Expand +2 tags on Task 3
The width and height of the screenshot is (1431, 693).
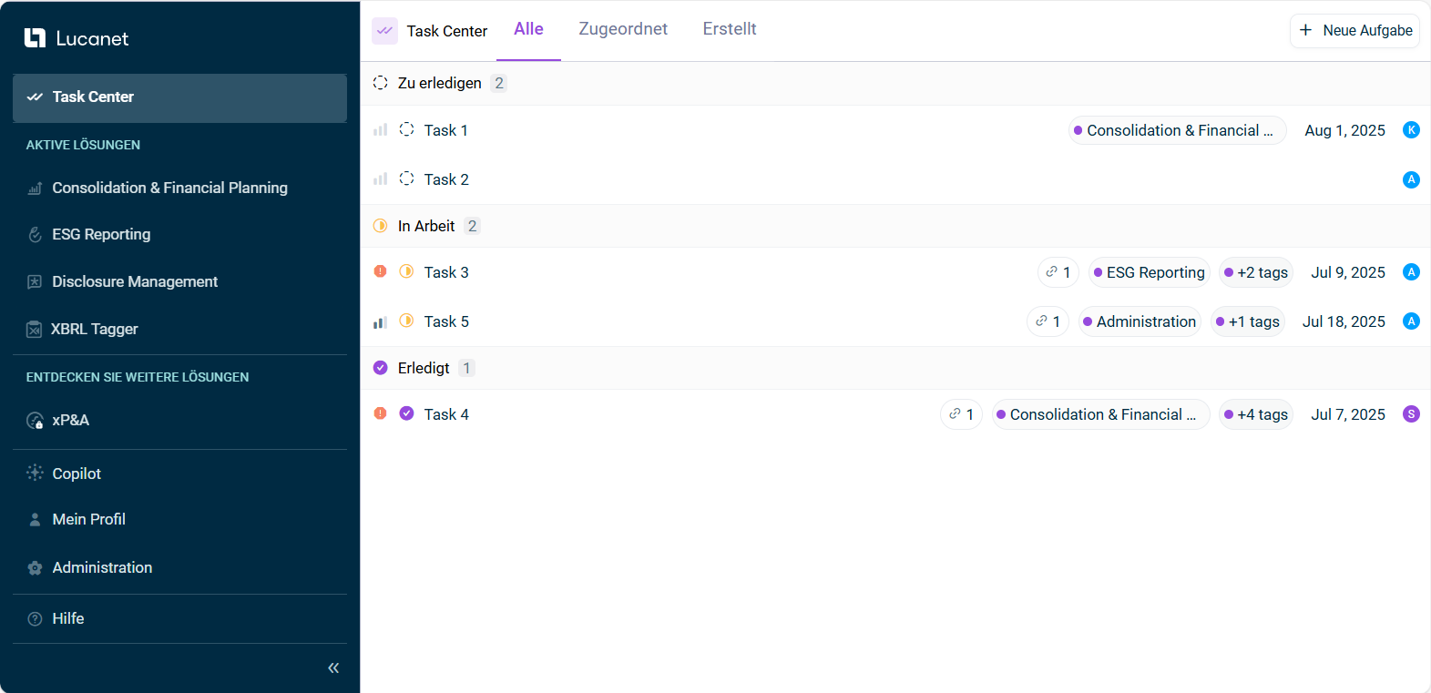[x=1256, y=272]
